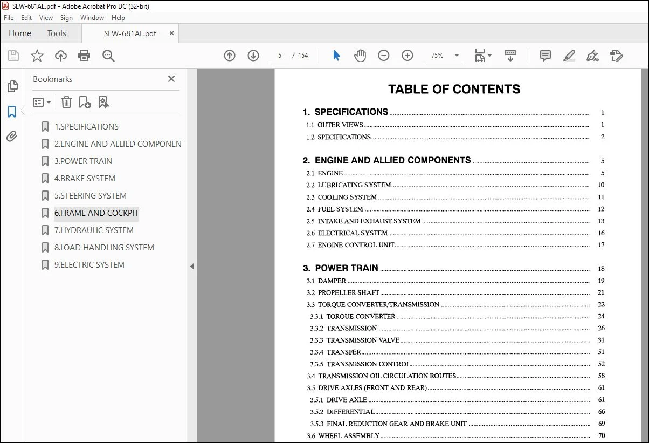Open the Sign menu
The width and height of the screenshot is (649, 443).
click(66, 18)
